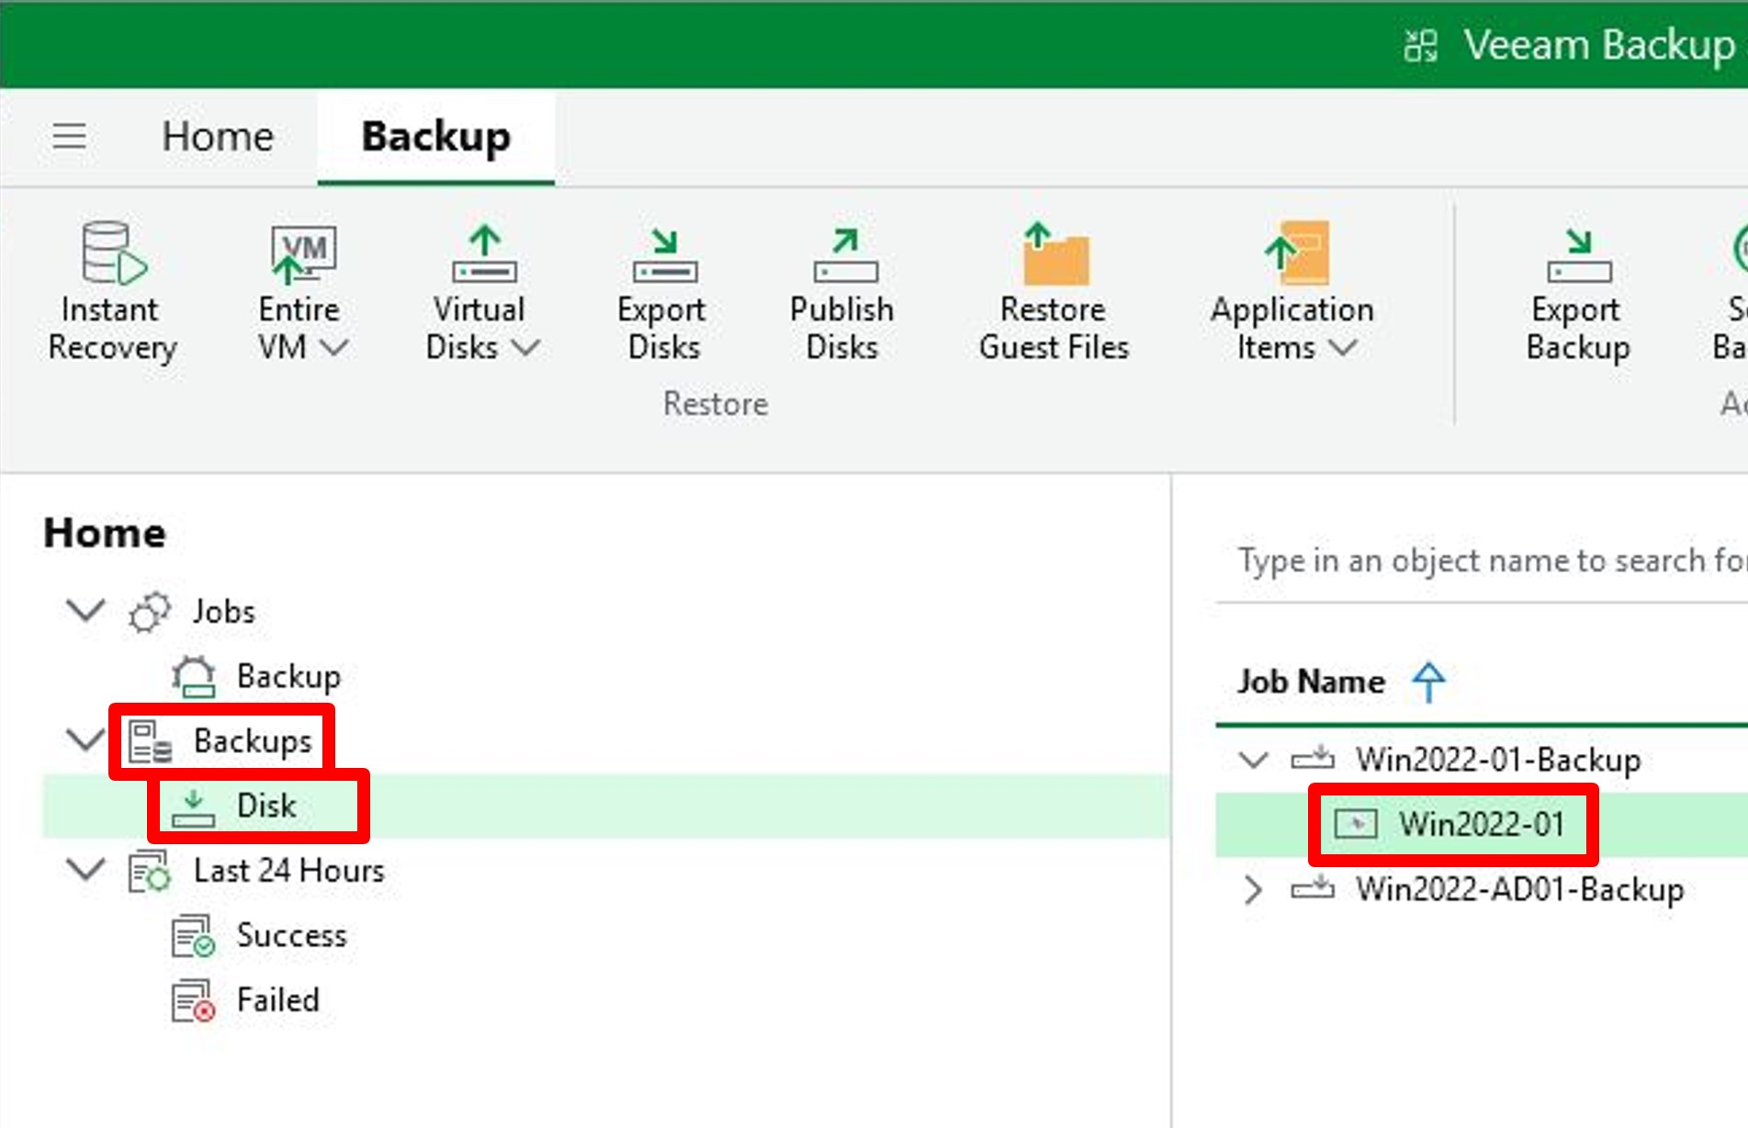Open the Failed sessions node
This screenshot has height=1128, width=1748.
(278, 1000)
